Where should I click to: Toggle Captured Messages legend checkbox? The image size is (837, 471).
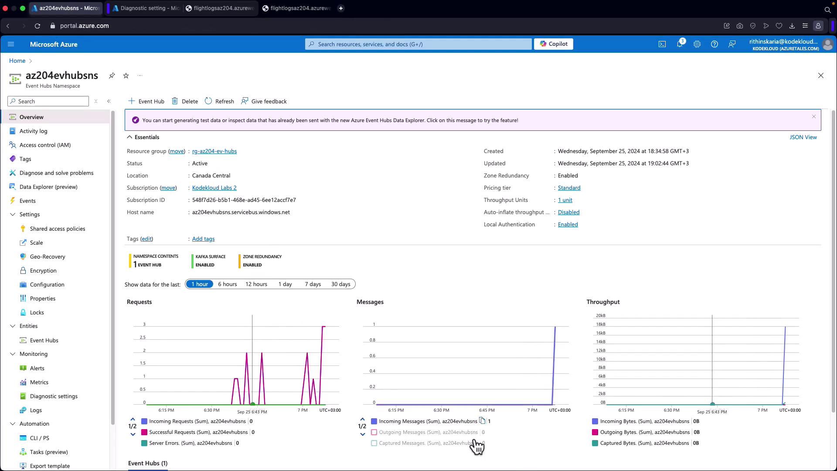pyautogui.click(x=374, y=443)
